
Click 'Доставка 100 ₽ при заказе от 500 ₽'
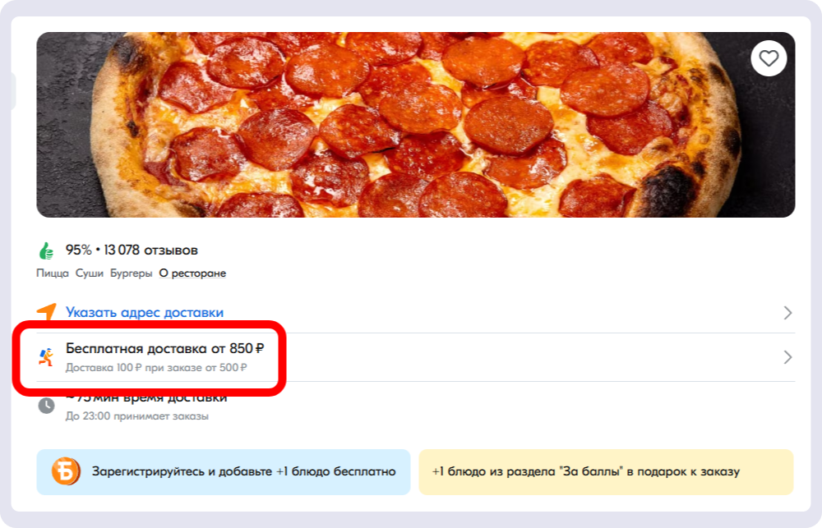coord(155,367)
